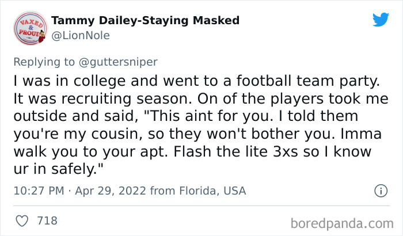The image size is (403, 236).
Task: View the 718 likes count
Action: pos(47,221)
